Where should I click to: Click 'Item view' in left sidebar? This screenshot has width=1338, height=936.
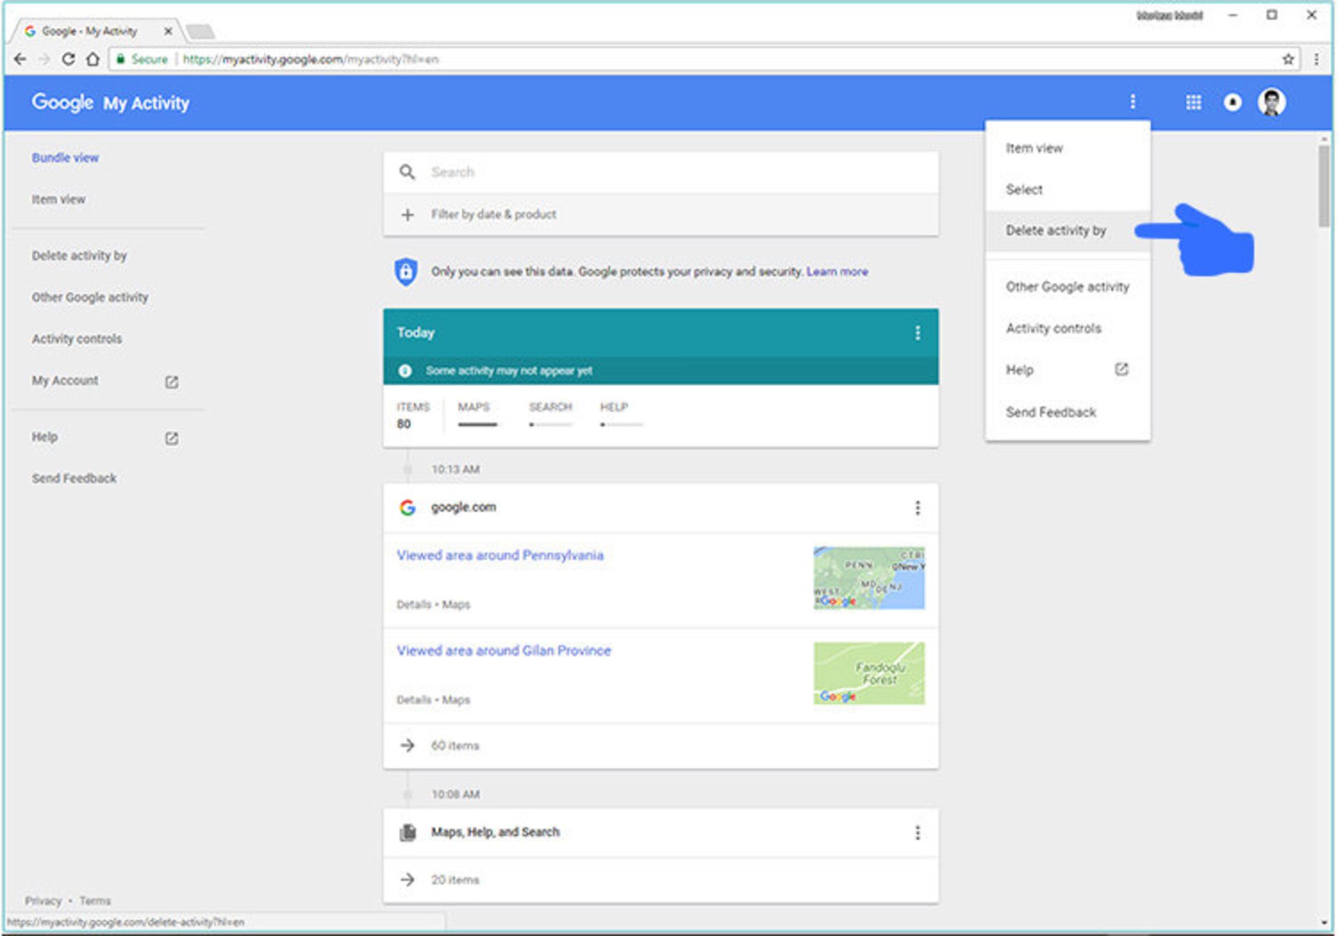[x=57, y=198]
